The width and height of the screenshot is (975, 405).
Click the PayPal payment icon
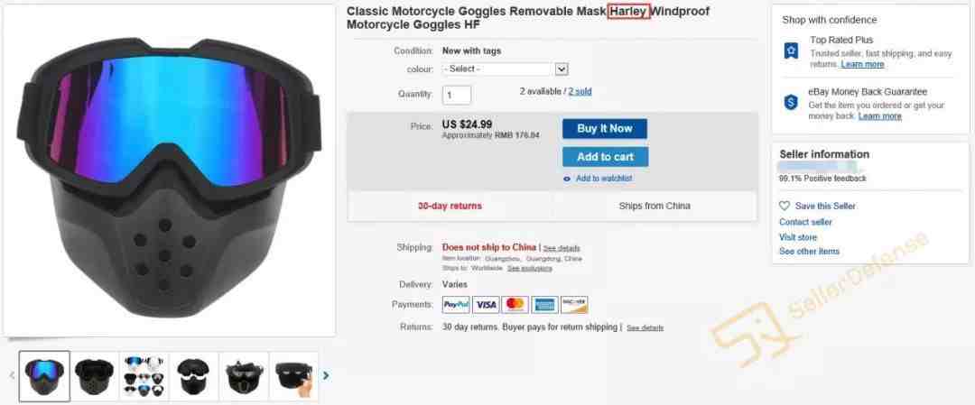pyautogui.click(x=457, y=305)
